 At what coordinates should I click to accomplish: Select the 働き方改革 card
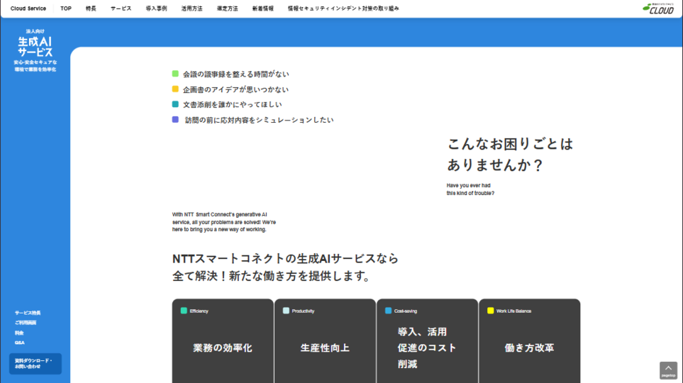tap(530, 341)
